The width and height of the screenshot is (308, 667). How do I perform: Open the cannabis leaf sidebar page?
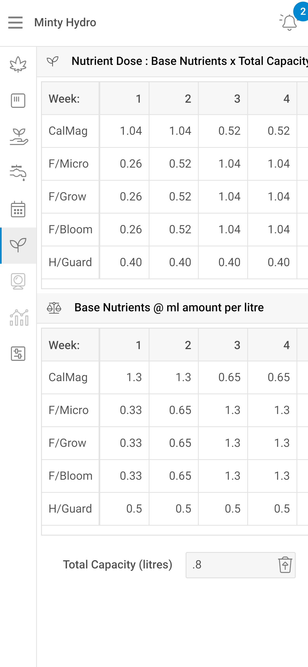(x=18, y=65)
